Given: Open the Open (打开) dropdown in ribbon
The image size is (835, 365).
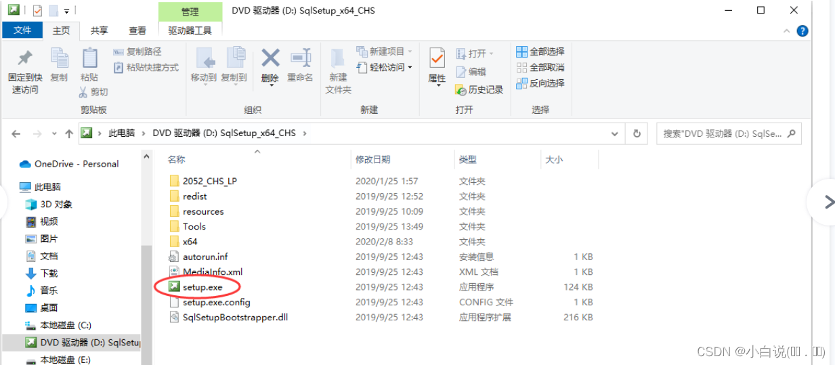Looking at the screenshot, I should click(475, 53).
